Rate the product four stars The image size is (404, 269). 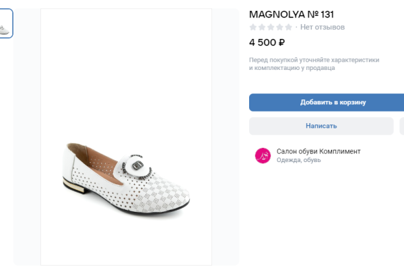(x=279, y=28)
